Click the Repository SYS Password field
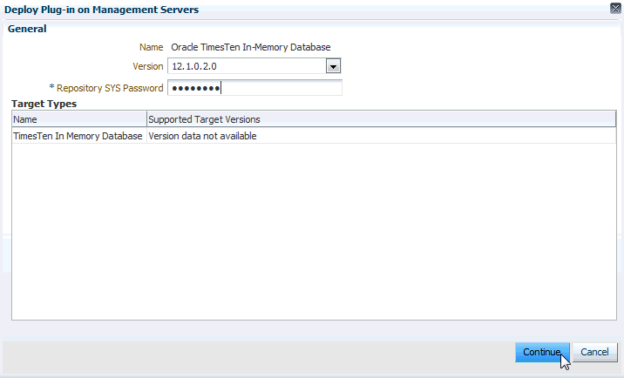 [254, 88]
